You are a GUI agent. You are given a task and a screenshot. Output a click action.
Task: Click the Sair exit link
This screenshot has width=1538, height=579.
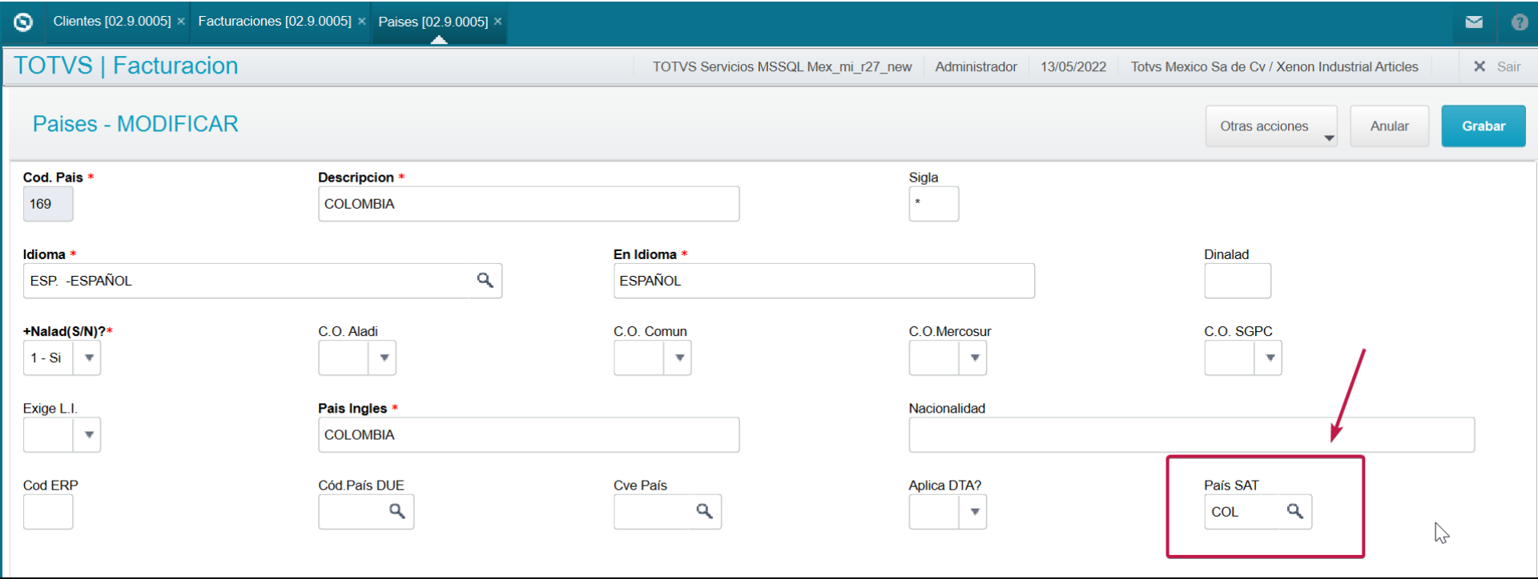pos(1508,66)
